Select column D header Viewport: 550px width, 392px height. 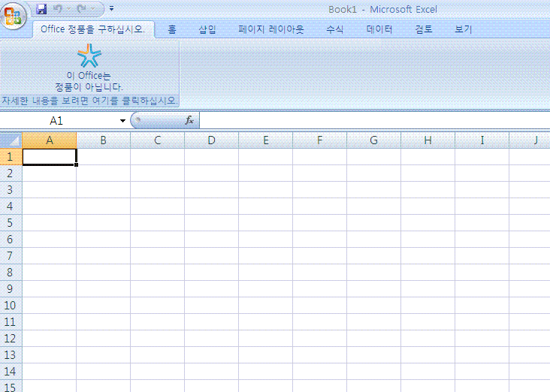coord(212,140)
